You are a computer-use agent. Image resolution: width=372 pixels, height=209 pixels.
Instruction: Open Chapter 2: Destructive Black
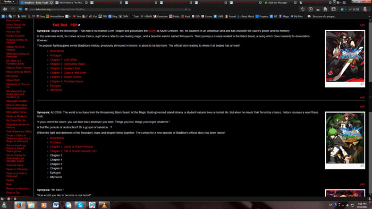[67, 64]
